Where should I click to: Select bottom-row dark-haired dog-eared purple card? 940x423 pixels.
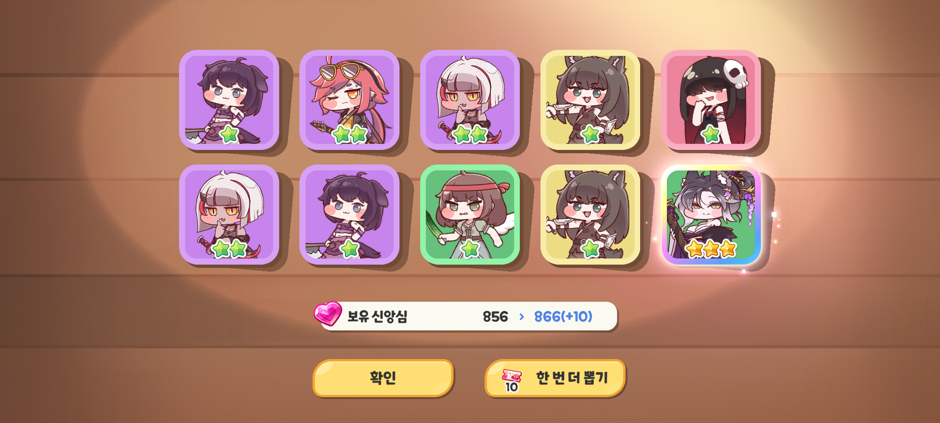tap(349, 214)
